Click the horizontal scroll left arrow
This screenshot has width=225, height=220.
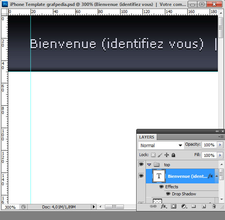click(100, 207)
